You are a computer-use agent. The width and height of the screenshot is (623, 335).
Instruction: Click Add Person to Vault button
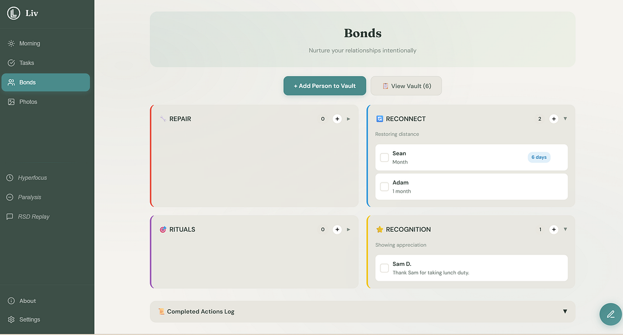click(x=325, y=86)
